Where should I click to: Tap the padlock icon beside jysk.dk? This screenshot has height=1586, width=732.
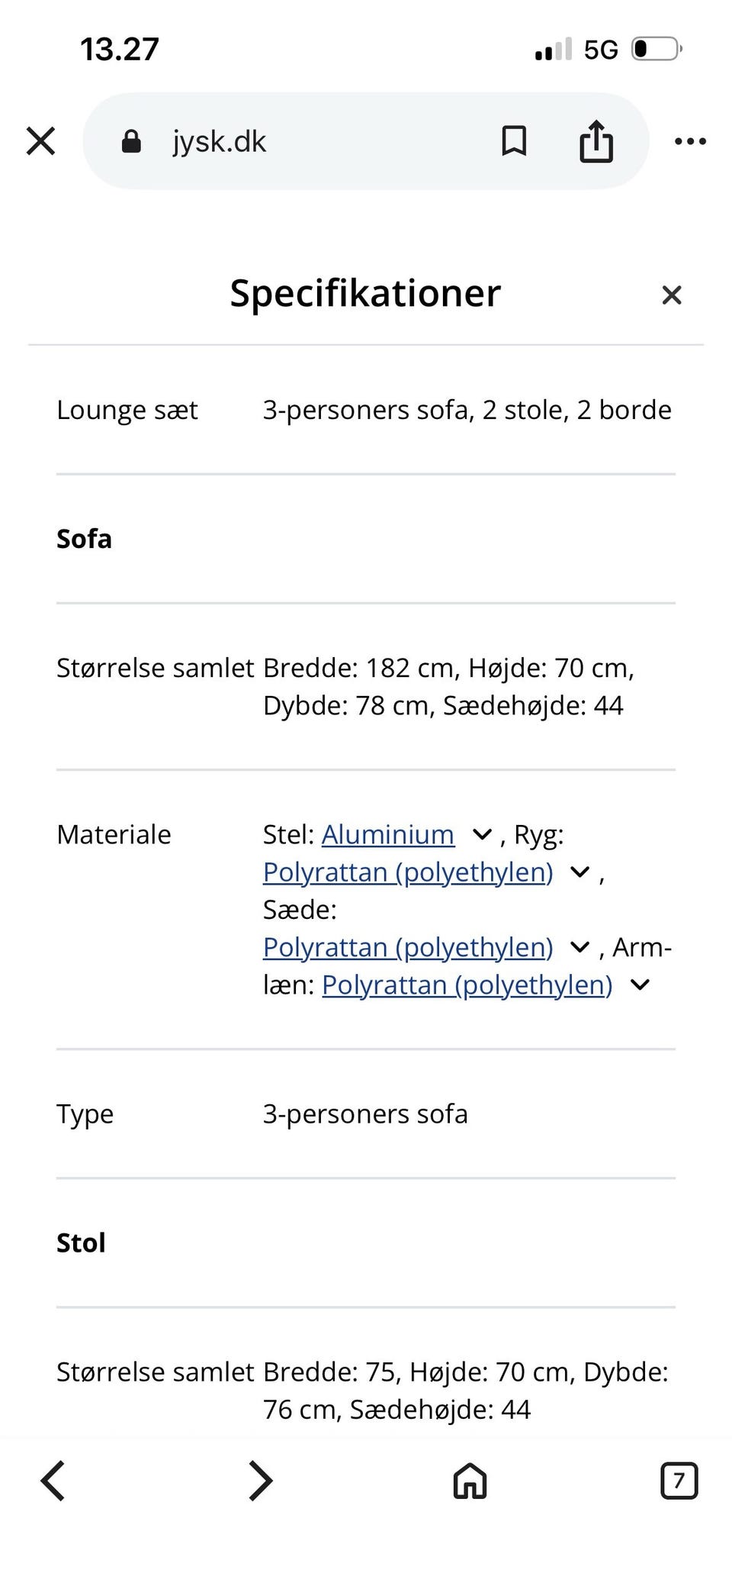point(131,140)
